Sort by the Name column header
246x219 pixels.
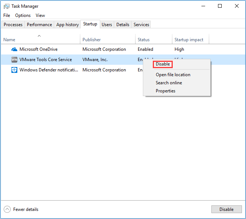coord(41,40)
